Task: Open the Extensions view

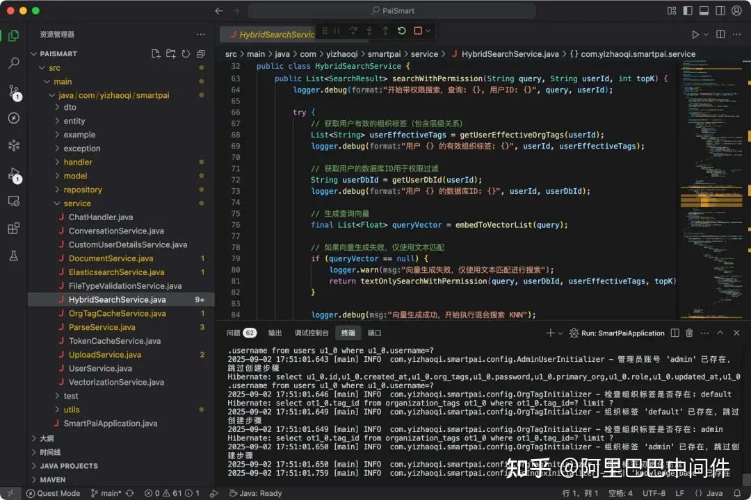Action: click(x=13, y=228)
